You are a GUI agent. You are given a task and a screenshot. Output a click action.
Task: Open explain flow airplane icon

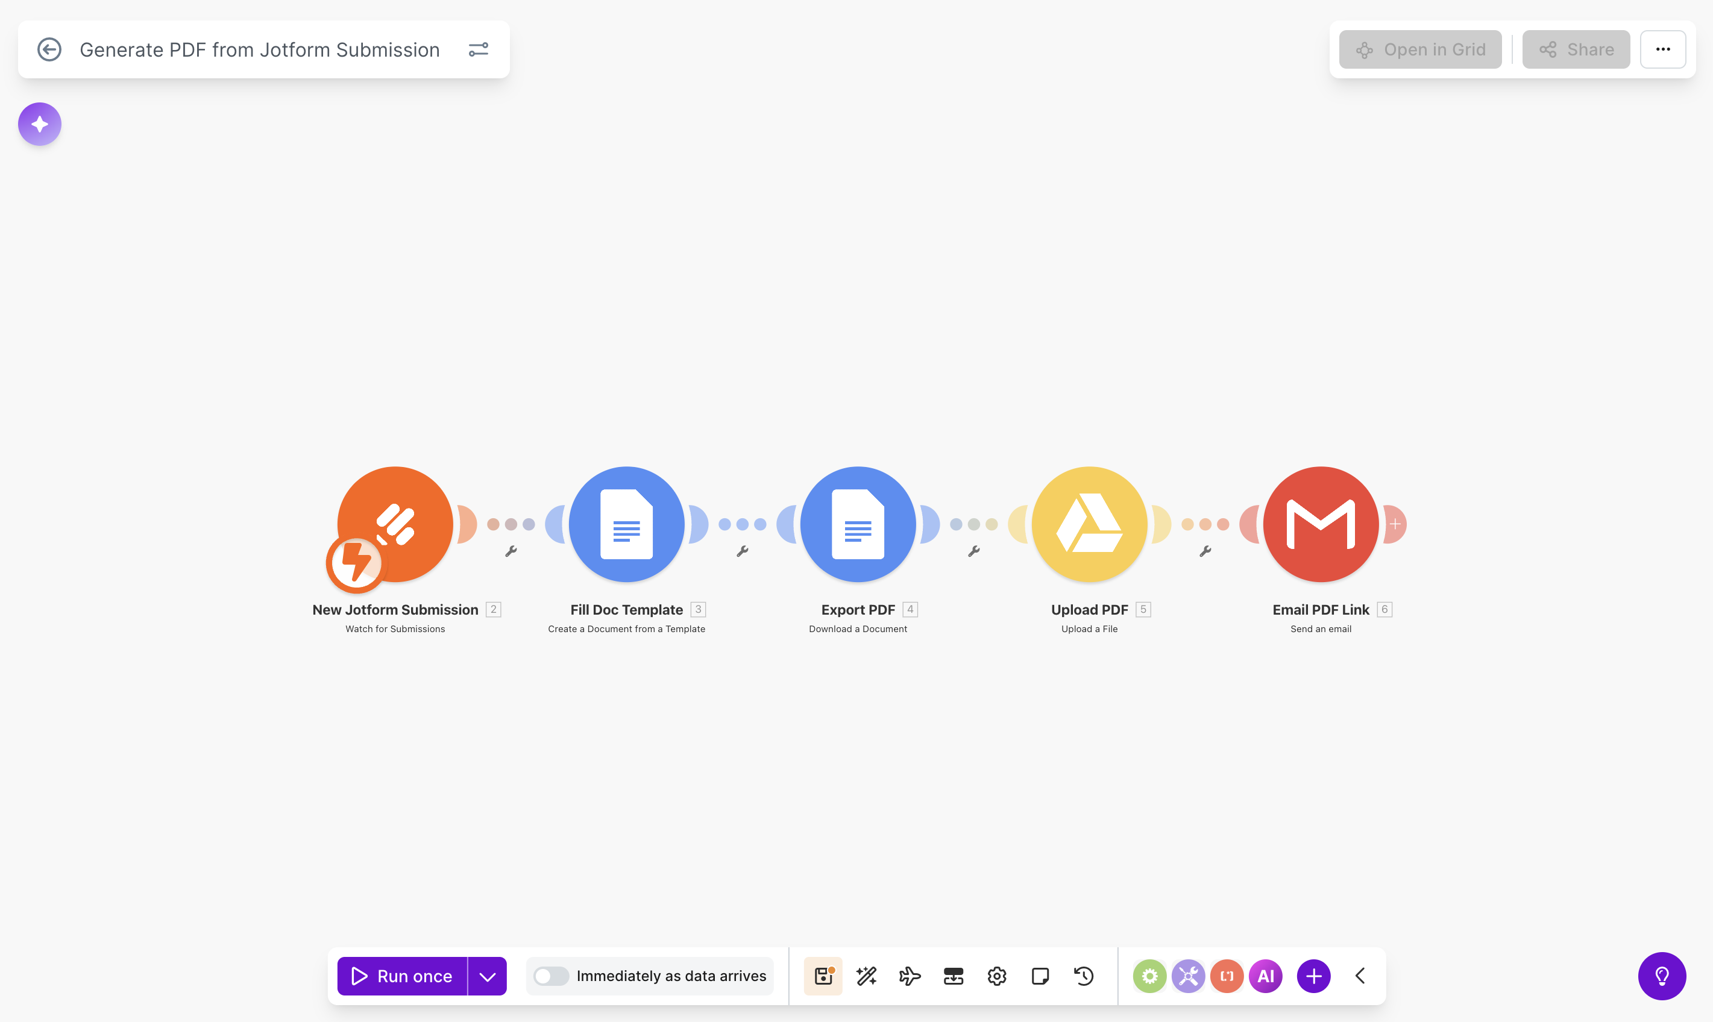coord(910,976)
